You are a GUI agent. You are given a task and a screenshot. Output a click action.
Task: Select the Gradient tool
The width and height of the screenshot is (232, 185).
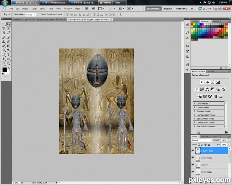(x=9, y=46)
